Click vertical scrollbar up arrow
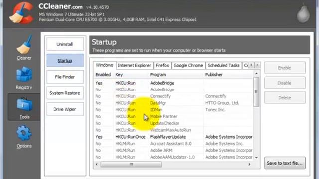 click(256, 73)
